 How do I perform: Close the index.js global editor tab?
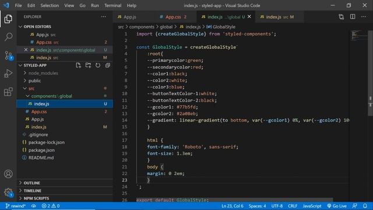coord(249,17)
